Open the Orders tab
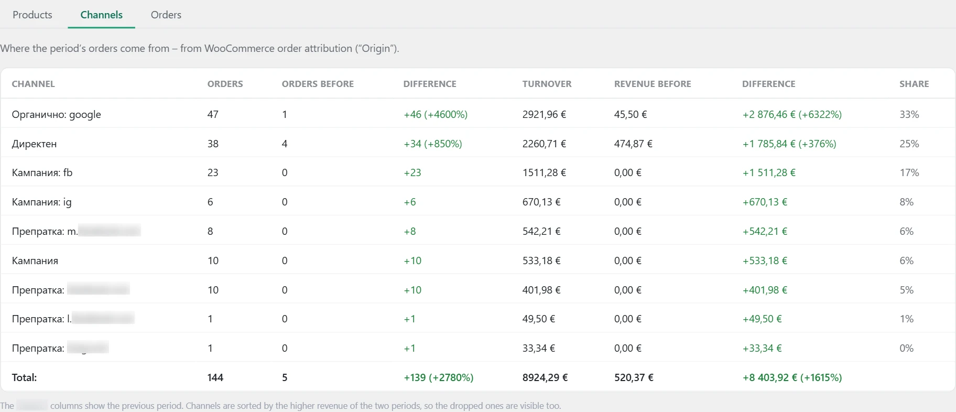 [166, 15]
